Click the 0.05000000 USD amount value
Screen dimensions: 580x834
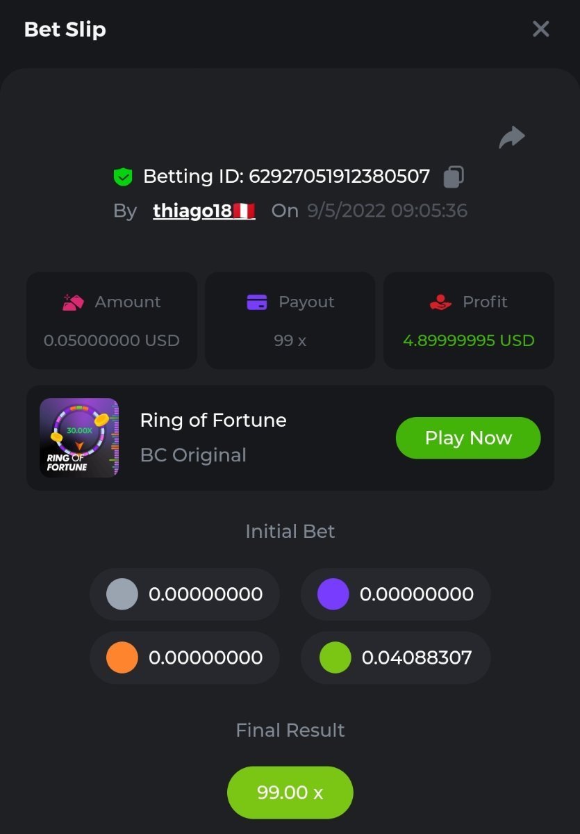click(x=112, y=341)
